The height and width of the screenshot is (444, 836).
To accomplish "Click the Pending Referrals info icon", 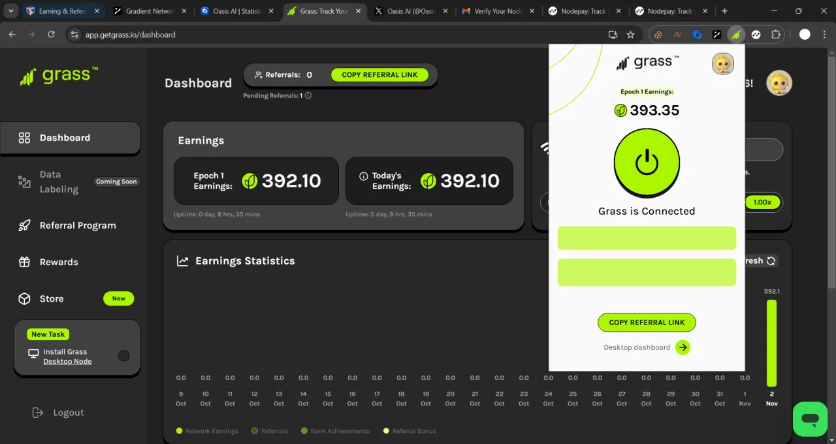I will (x=308, y=95).
